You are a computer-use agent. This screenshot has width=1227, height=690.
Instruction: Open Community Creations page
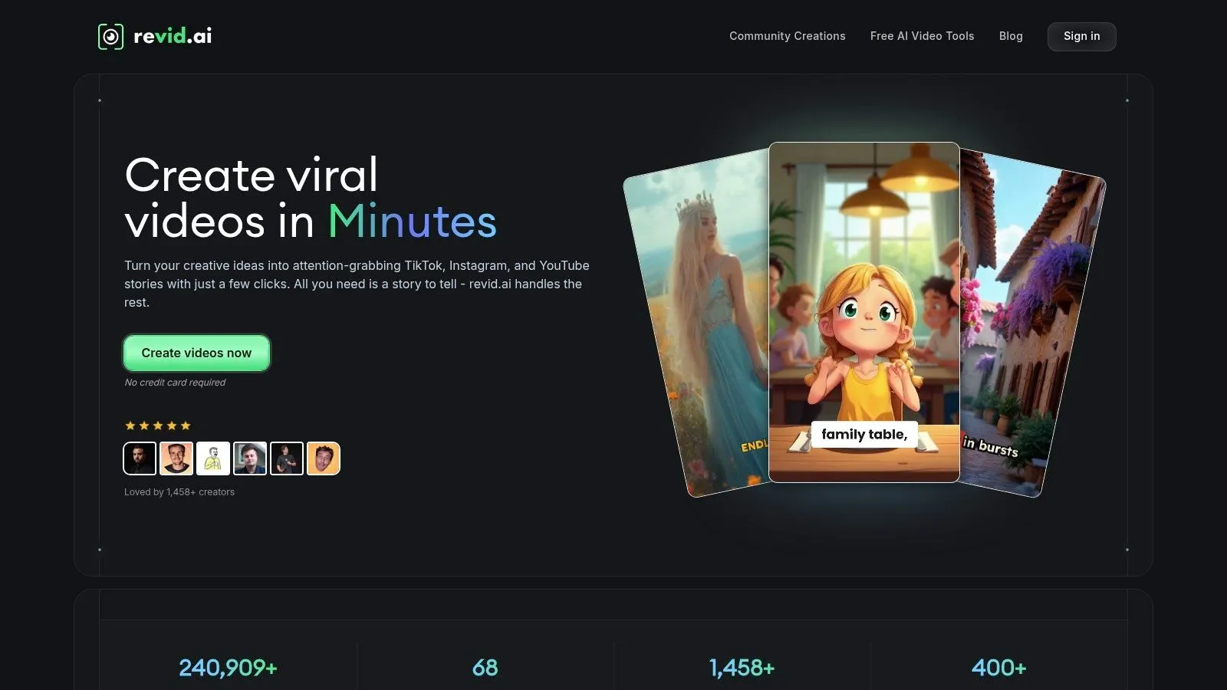point(787,36)
